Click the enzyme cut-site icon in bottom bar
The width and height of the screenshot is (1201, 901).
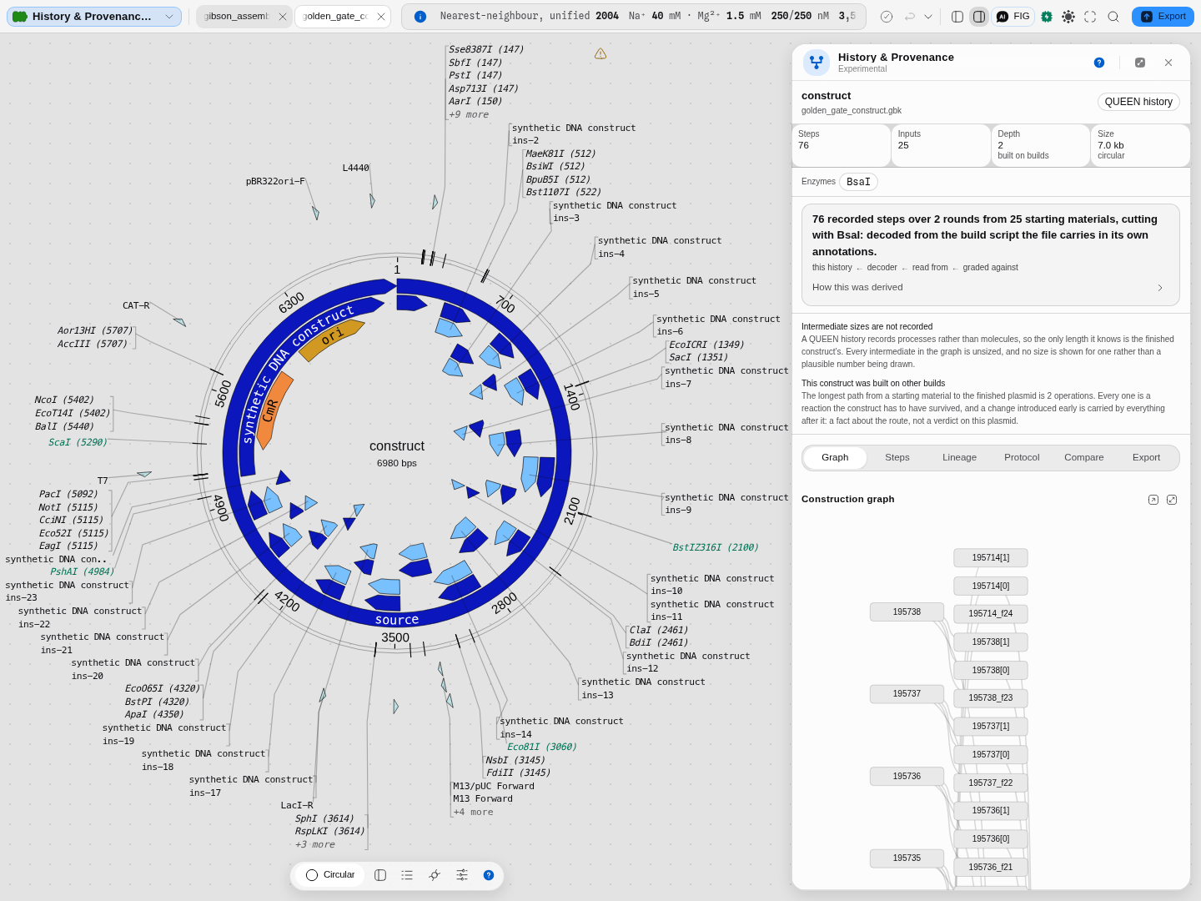click(x=435, y=875)
